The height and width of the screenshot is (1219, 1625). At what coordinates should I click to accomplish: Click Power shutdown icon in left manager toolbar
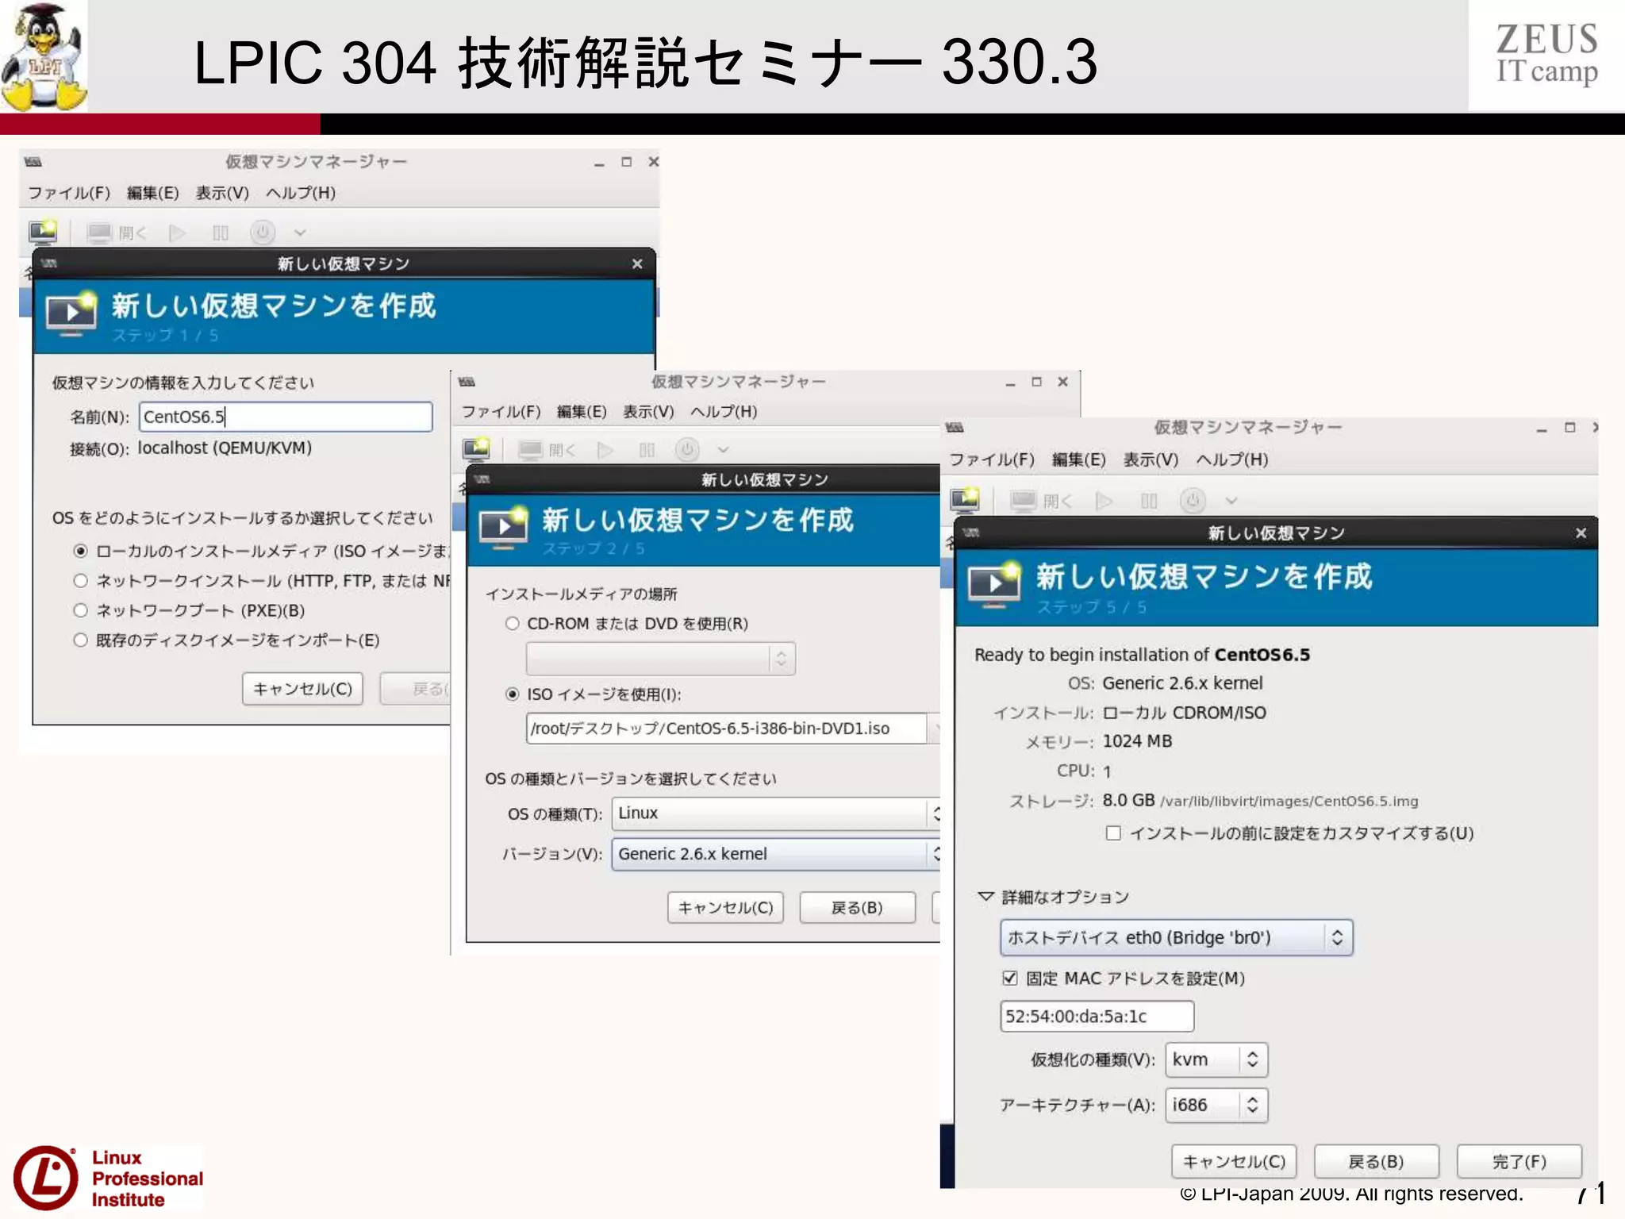(x=263, y=233)
